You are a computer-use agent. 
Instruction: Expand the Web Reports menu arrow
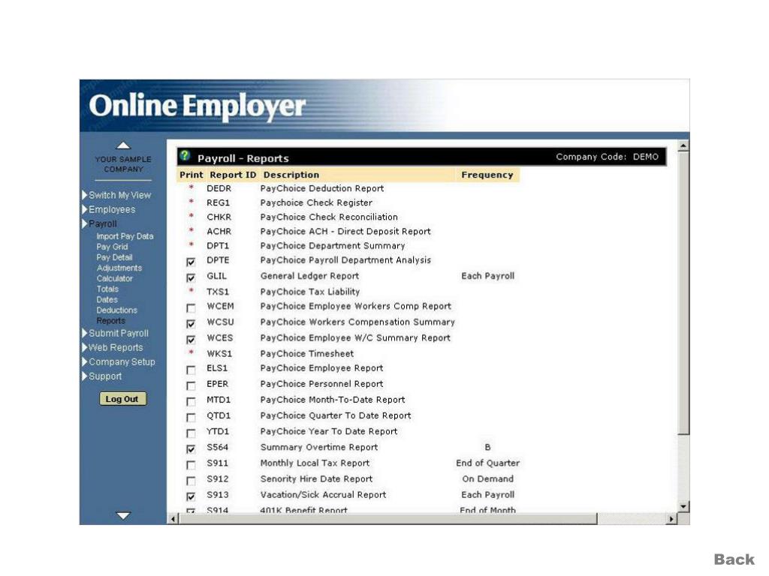point(84,347)
